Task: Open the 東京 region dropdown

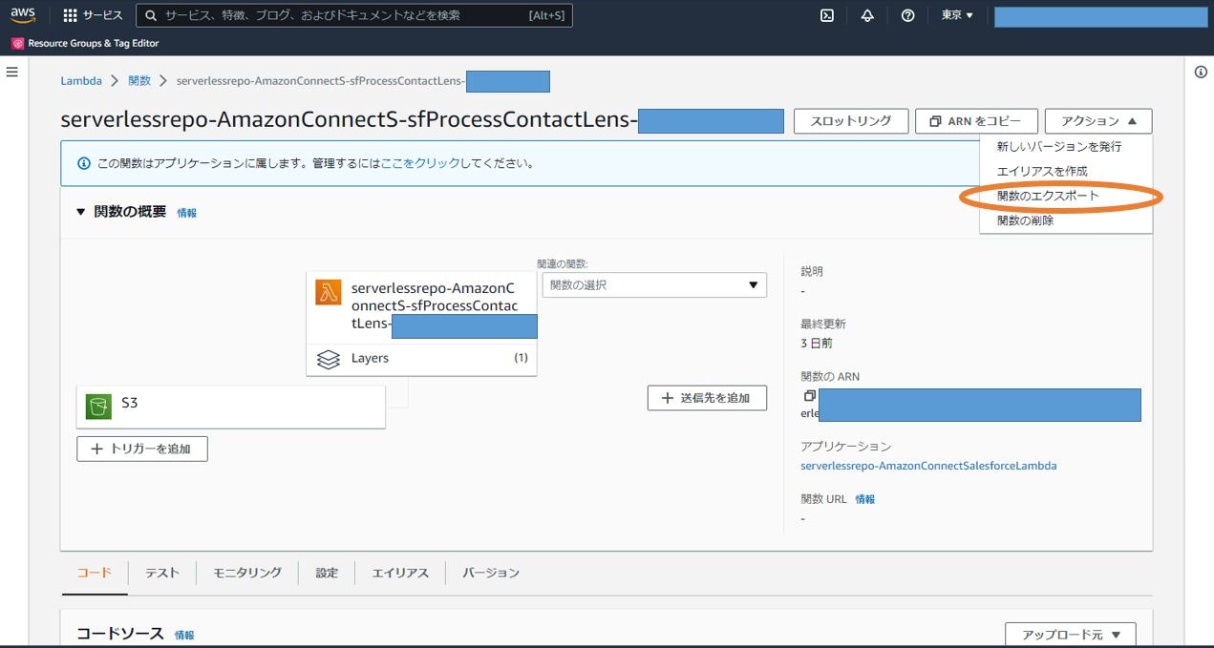Action: (957, 15)
